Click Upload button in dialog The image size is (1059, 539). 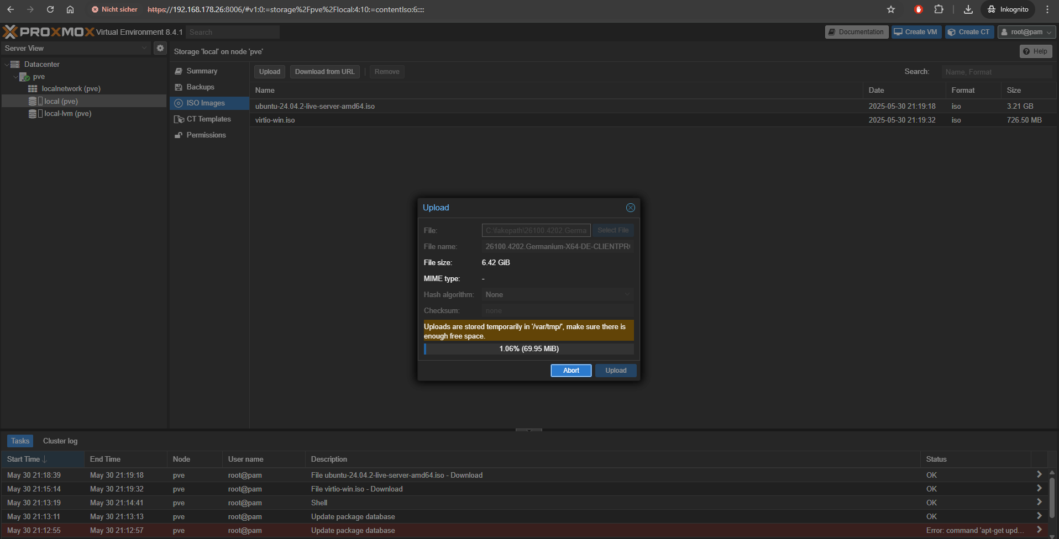point(616,371)
